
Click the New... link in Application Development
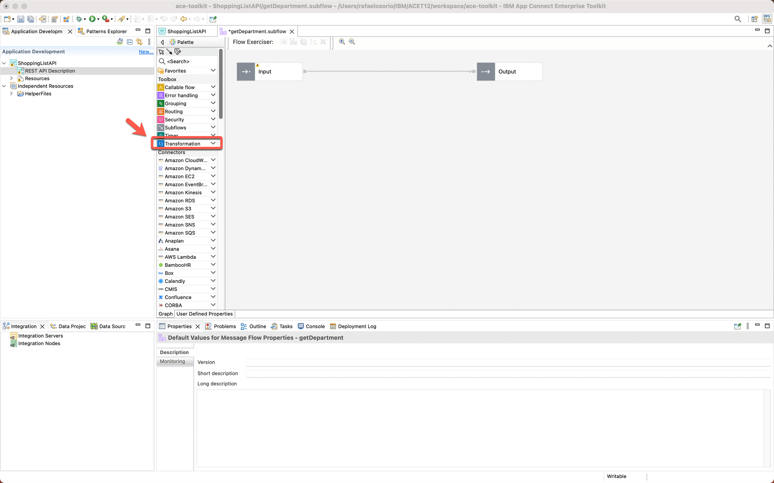pos(146,51)
